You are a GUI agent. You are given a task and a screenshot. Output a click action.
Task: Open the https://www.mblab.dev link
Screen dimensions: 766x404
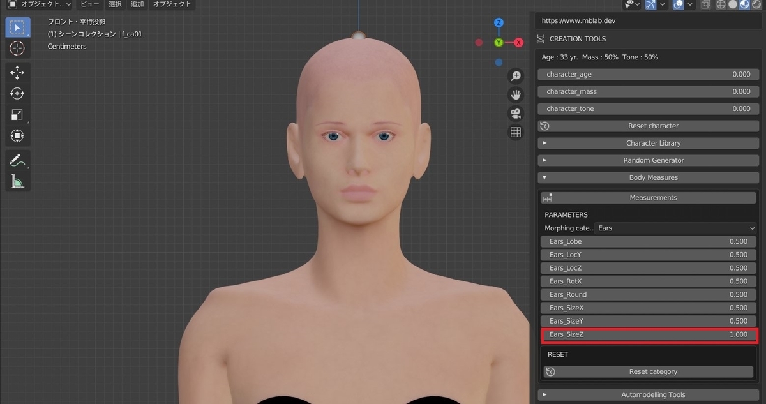click(x=578, y=20)
